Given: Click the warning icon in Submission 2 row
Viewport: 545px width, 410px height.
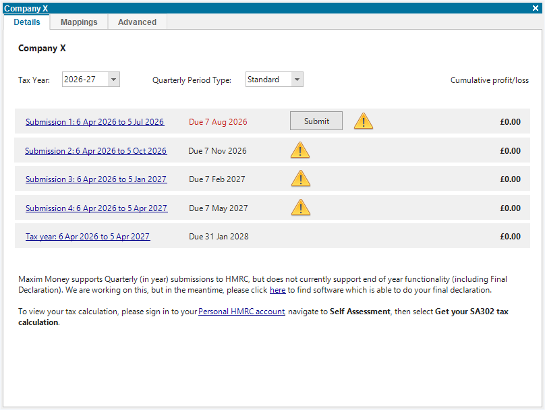Looking at the screenshot, I should [300, 150].
